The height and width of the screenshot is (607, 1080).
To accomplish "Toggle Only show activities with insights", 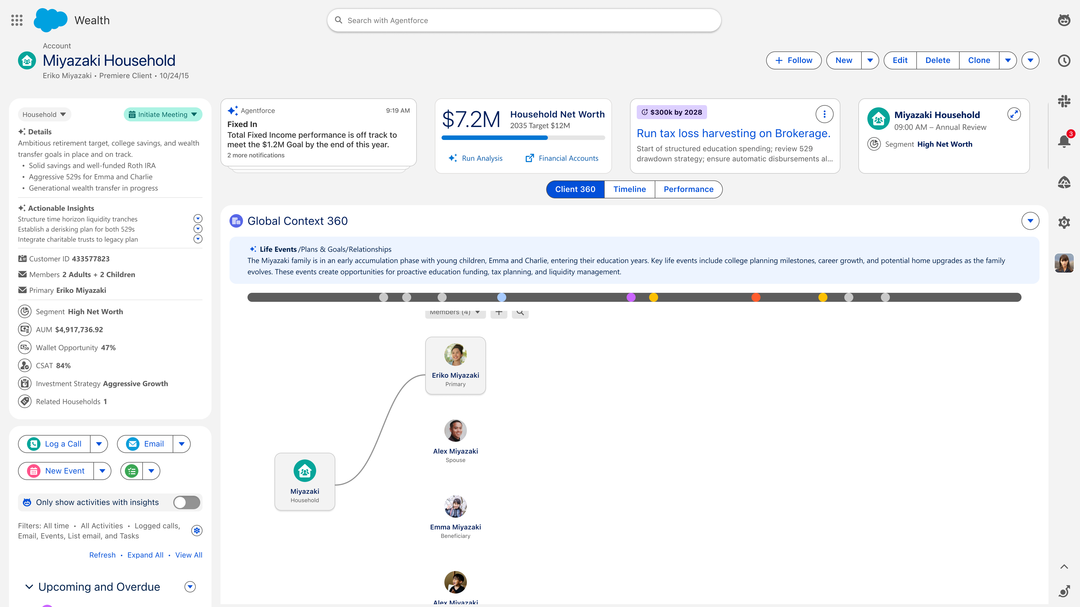I will point(186,502).
